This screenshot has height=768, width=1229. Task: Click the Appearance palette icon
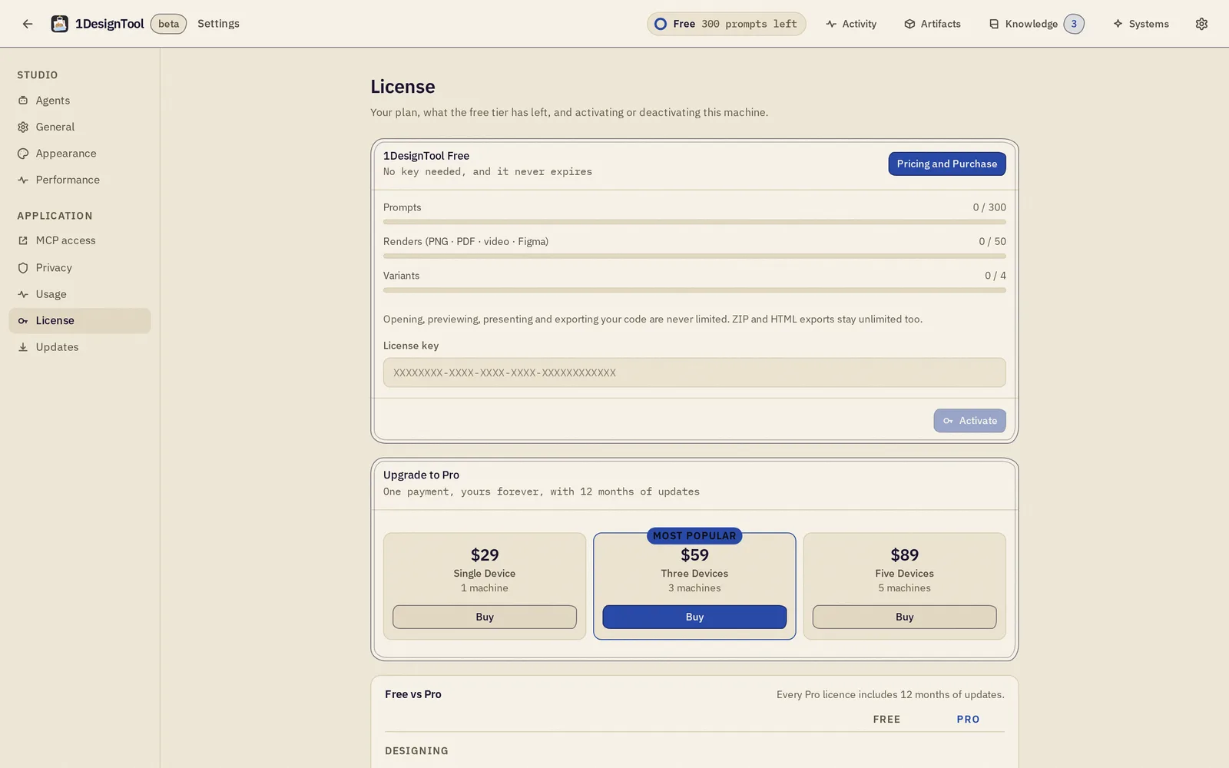pyautogui.click(x=23, y=154)
